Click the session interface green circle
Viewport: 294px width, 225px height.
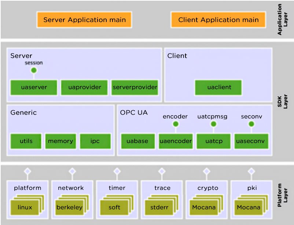click(34, 70)
